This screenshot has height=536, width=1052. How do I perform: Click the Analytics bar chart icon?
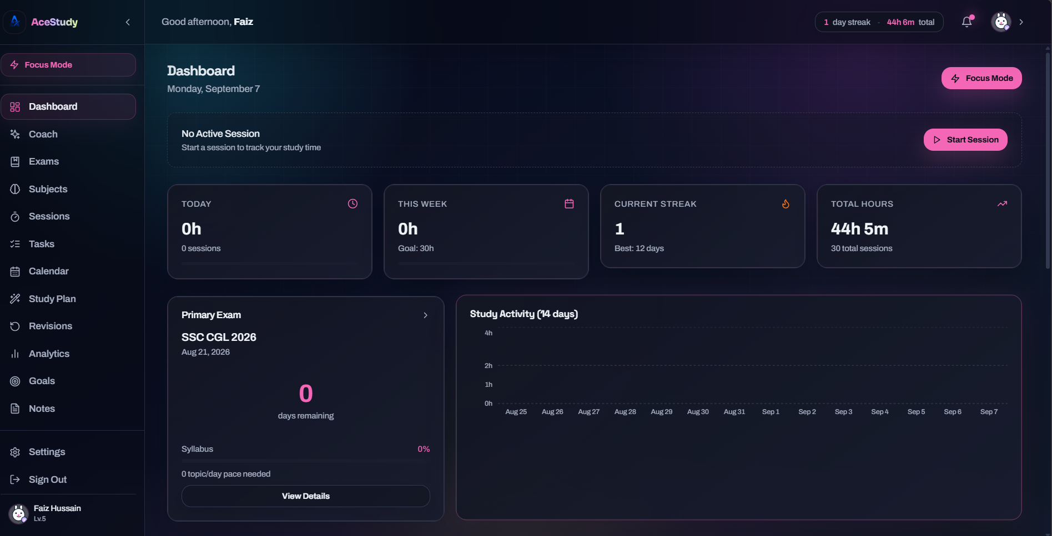tap(15, 354)
